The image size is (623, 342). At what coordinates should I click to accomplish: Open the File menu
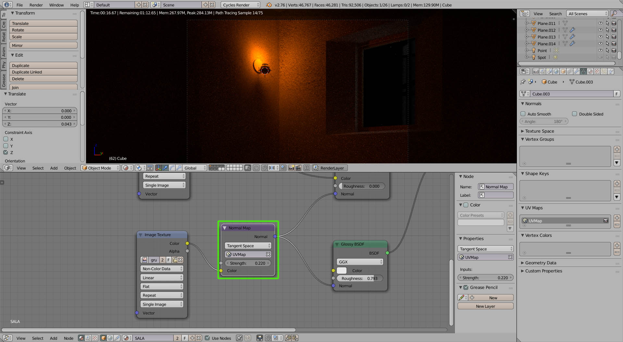19,5
